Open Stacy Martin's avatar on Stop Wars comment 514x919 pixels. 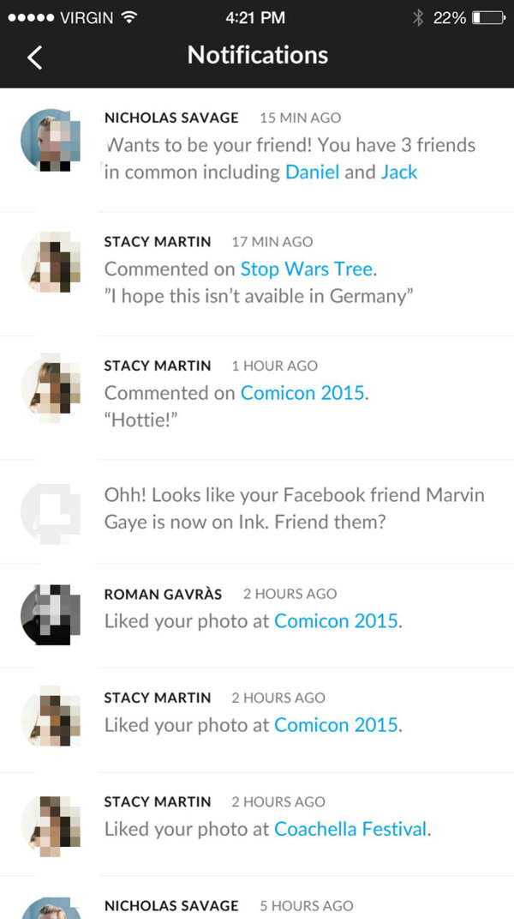click(51, 262)
